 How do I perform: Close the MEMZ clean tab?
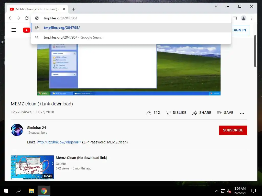coord(64,9)
